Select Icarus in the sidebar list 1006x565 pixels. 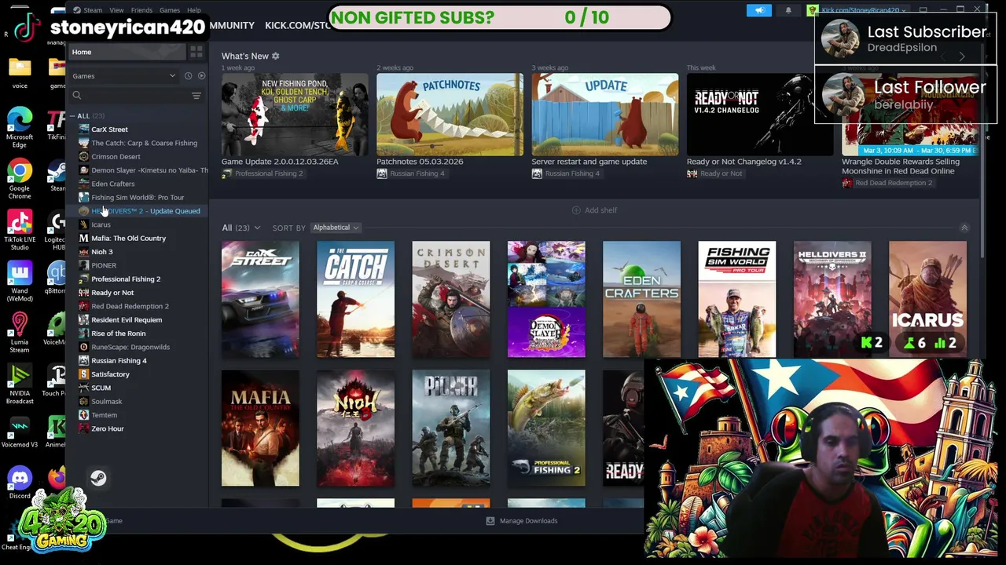101,224
